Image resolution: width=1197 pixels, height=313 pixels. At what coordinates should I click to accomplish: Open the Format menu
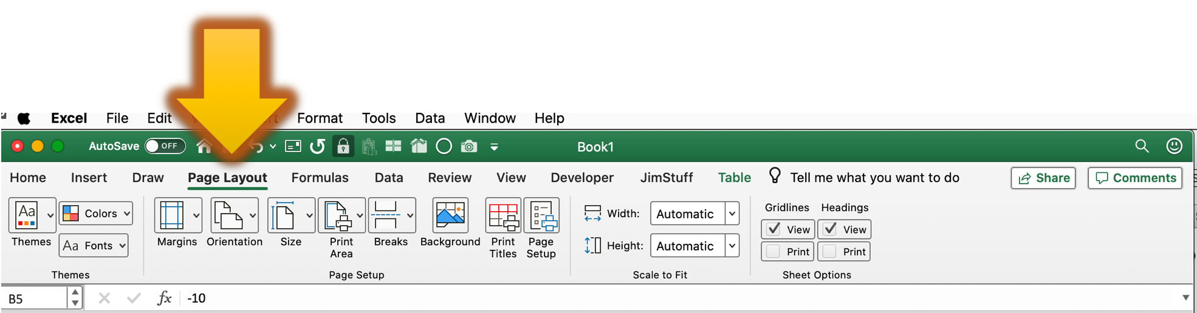tap(320, 118)
